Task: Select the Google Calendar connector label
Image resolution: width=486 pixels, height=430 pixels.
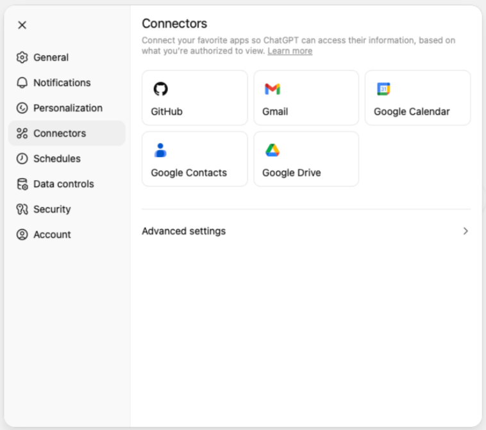Action: tap(412, 112)
